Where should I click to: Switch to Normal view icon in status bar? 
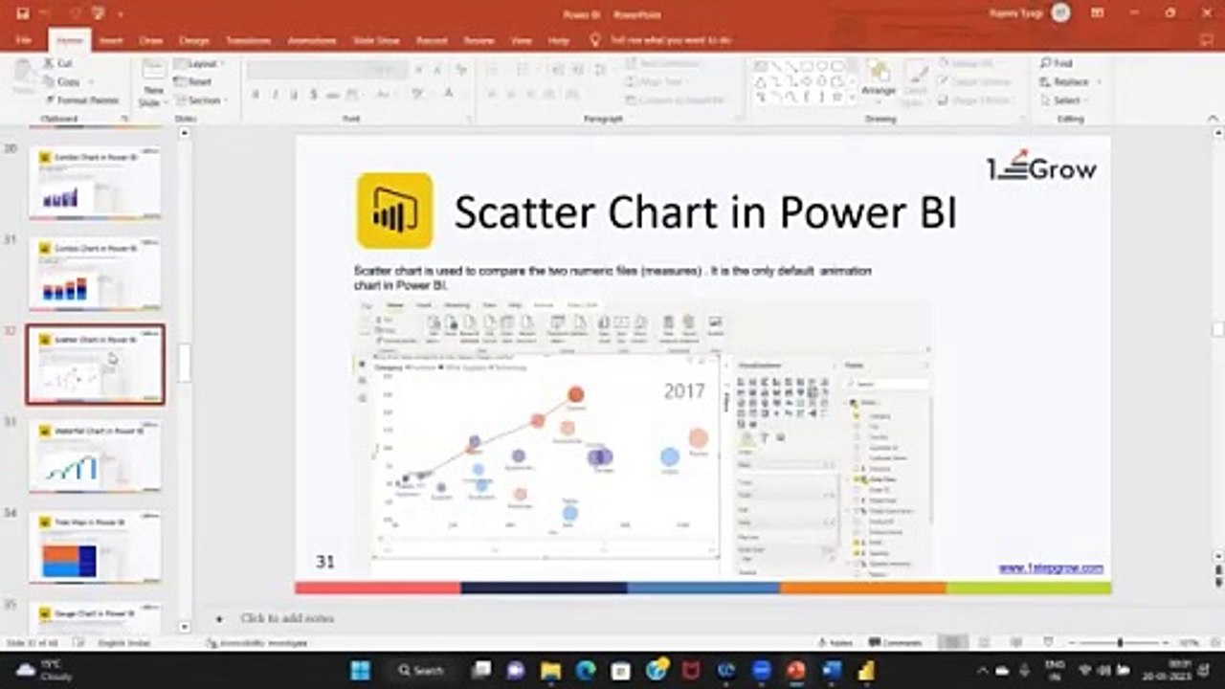coord(951,642)
